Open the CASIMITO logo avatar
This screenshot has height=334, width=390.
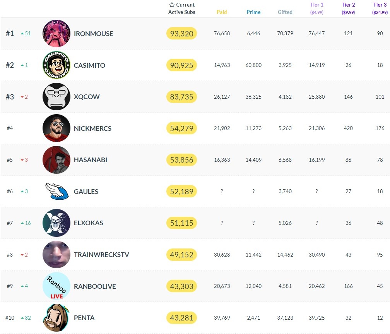coord(56,65)
